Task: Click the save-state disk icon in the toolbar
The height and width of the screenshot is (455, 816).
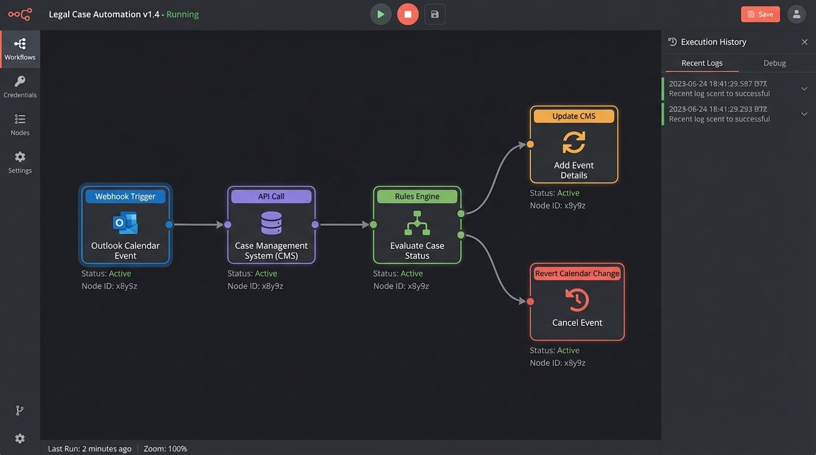Action: (x=435, y=14)
